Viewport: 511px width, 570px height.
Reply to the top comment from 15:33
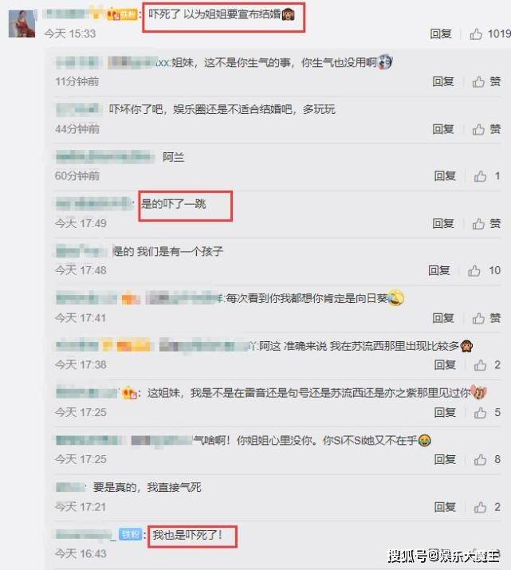441,33
